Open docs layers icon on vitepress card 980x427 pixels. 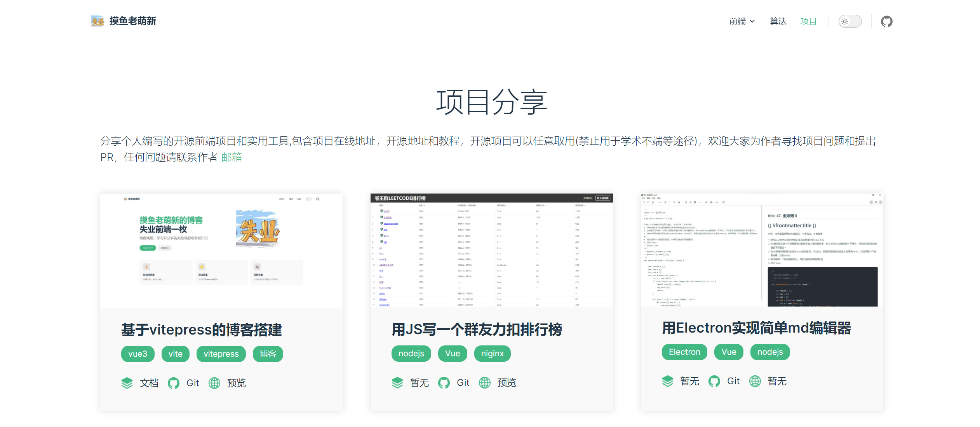pyautogui.click(x=127, y=383)
